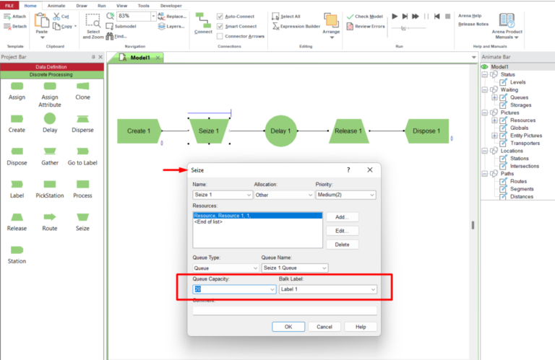Toggle Smart Connect checkbox
The width and height of the screenshot is (555, 360).
[x=220, y=26]
